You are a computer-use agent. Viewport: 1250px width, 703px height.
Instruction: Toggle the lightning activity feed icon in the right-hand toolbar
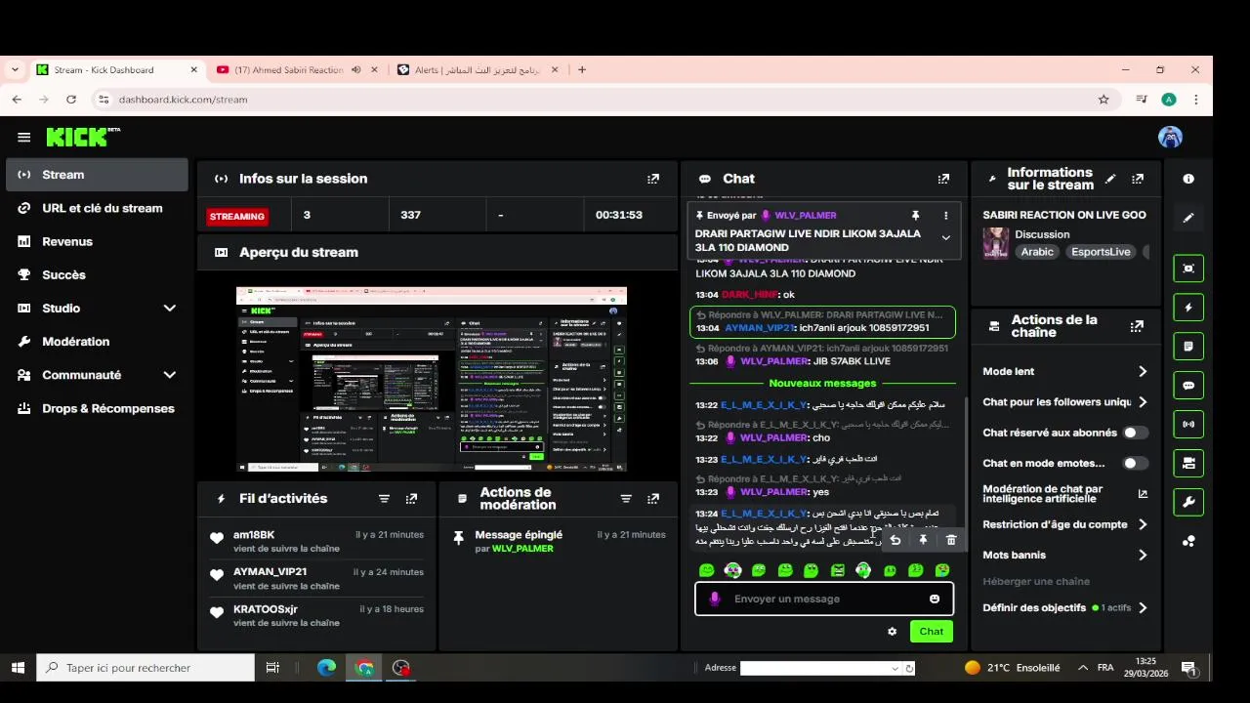[x=1188, y=308]
